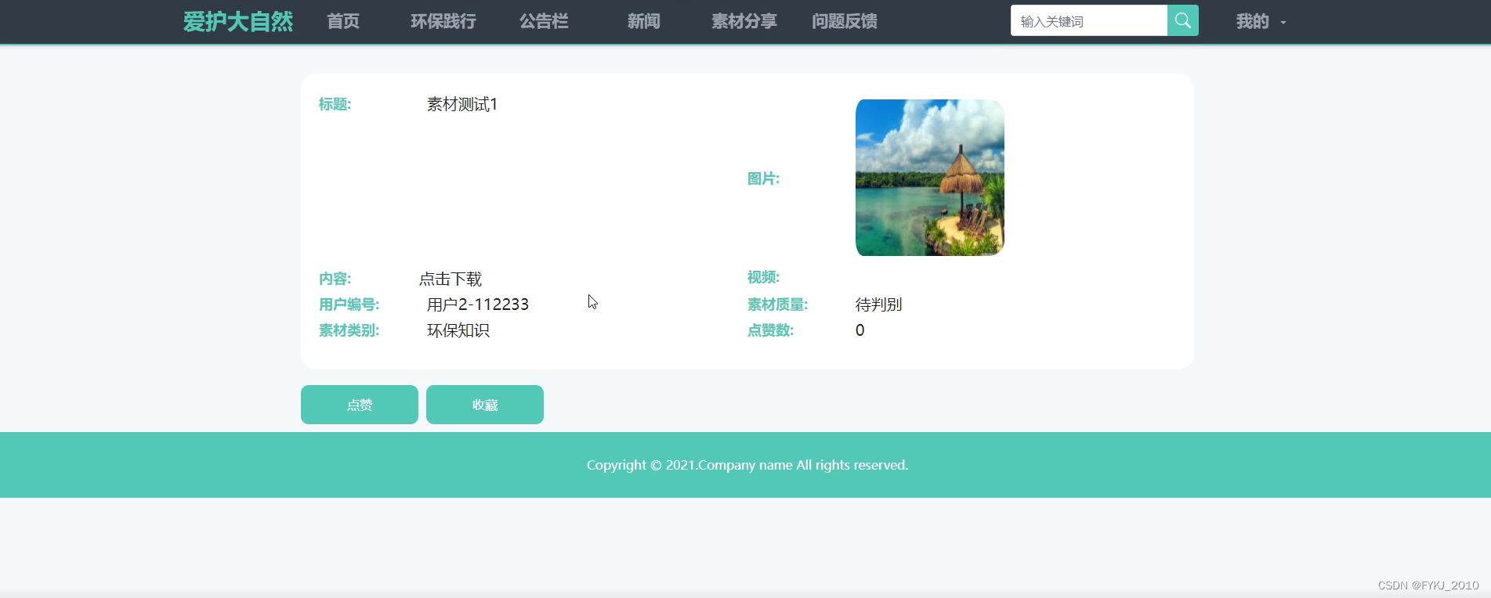1491x598 pixels.
Task: Click the like count value 0
Action: (x=860, y=330)
